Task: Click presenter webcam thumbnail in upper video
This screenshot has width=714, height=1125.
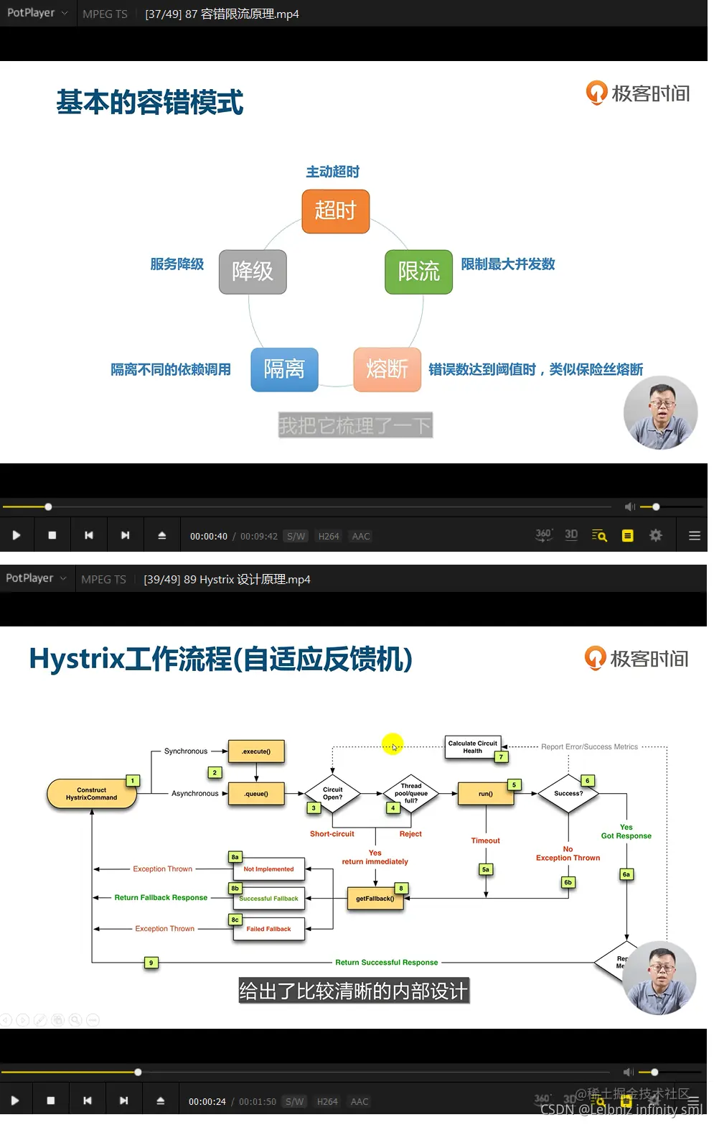Action: click(661, 413)
